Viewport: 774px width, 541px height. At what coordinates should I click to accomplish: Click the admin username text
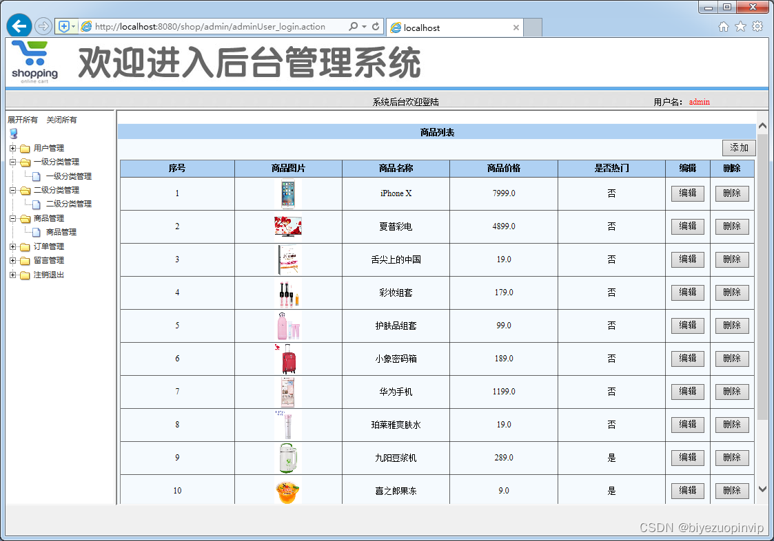[700, 102]
